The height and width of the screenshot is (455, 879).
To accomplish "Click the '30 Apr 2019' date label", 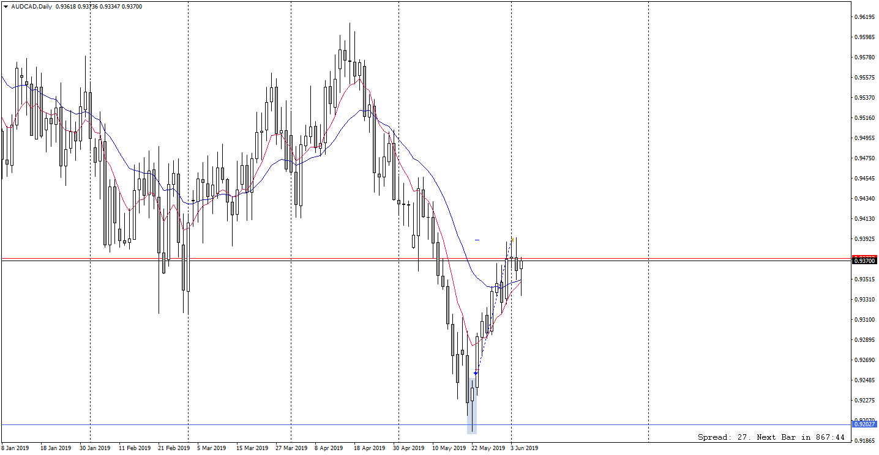I will 408,448.
